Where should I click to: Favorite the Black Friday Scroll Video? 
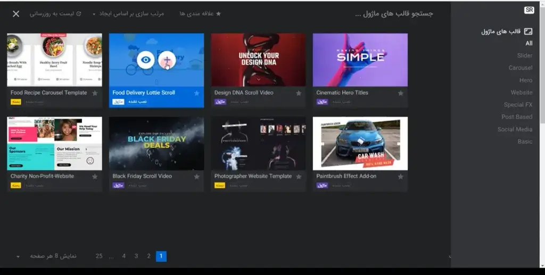click(x=197, y=177)
